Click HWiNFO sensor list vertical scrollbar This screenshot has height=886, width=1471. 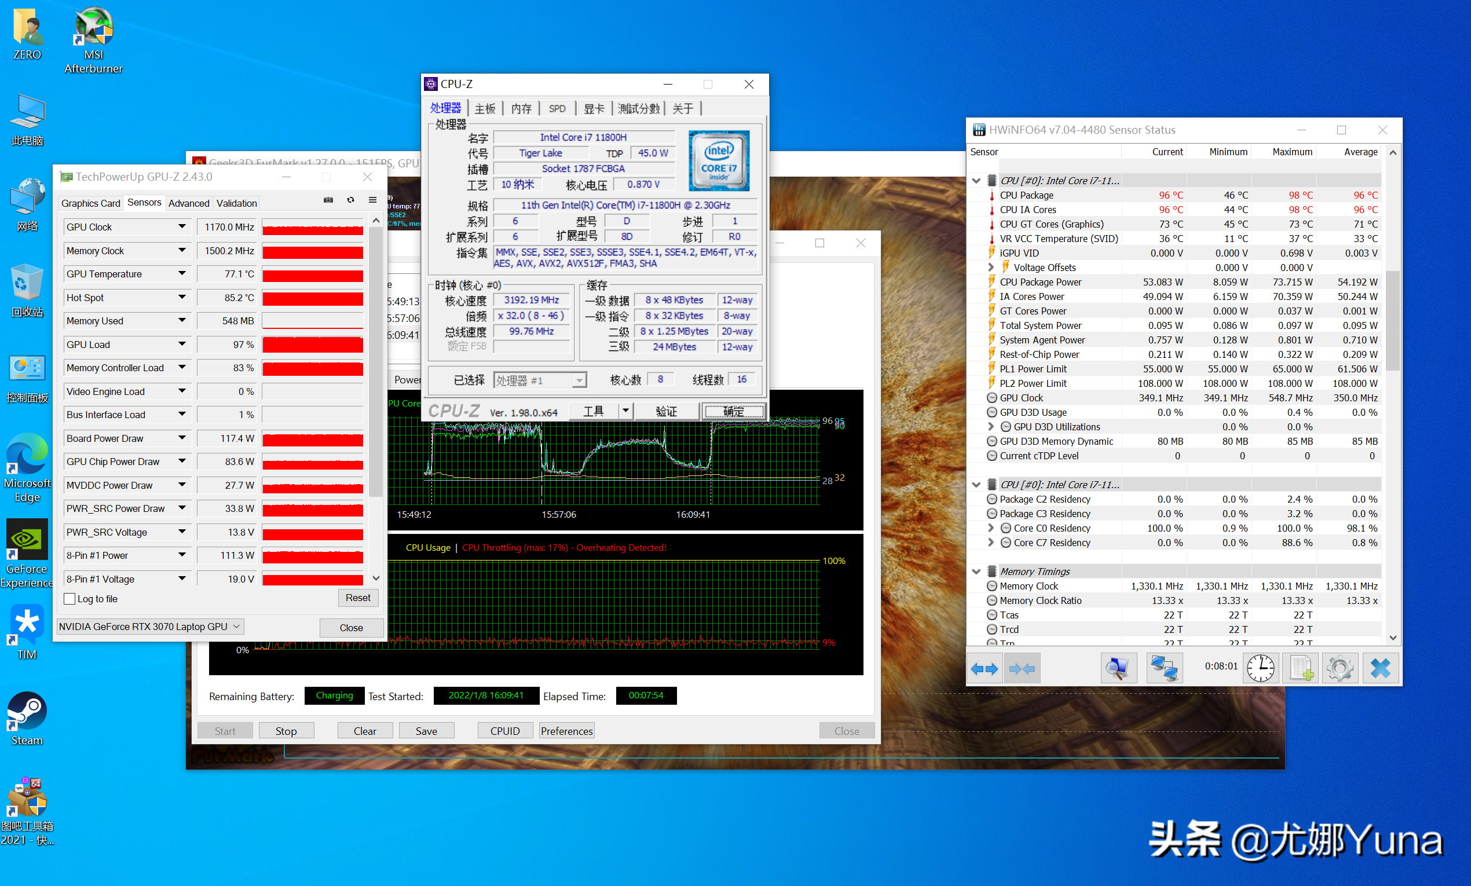(x=1392, y=321)
